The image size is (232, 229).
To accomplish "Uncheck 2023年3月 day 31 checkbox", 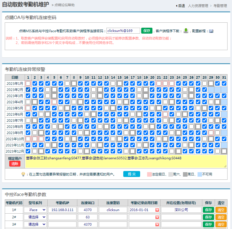I will [224, 96].
